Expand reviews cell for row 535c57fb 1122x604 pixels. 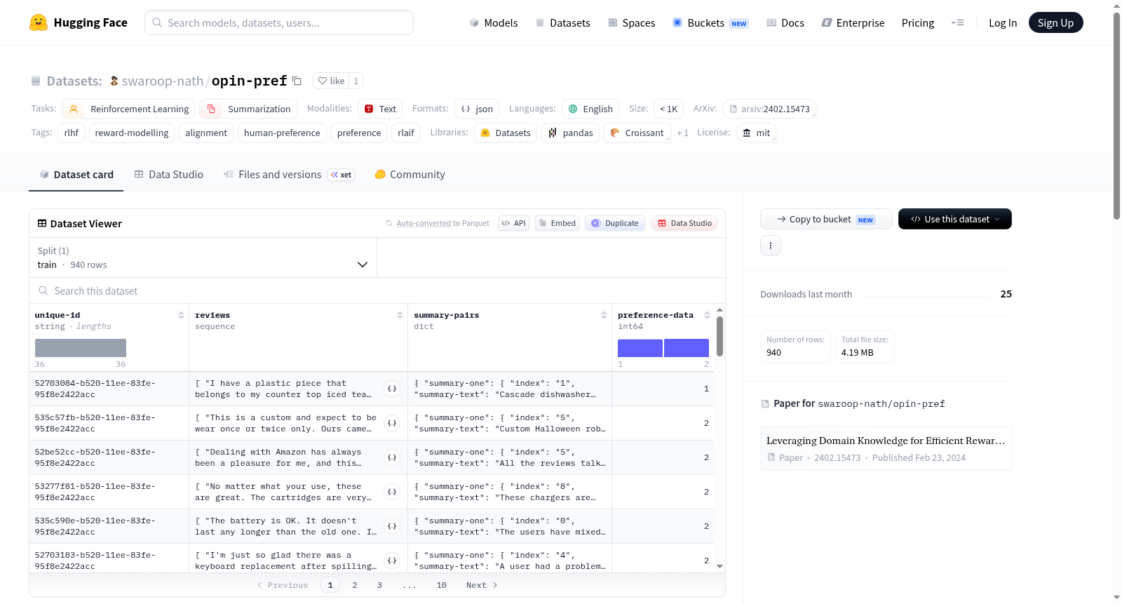(x=392, y=423)
